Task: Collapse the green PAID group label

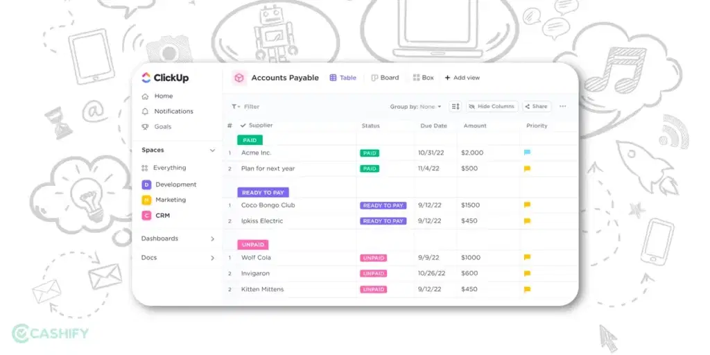Action: tap(250, 140)
